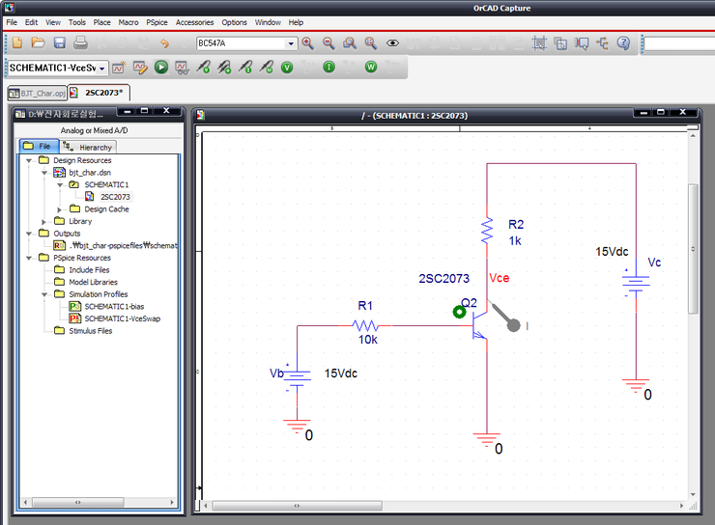Toggle bias voltage display green V button
The height and width of the screenshot is (525, 715).
point(287,68)
